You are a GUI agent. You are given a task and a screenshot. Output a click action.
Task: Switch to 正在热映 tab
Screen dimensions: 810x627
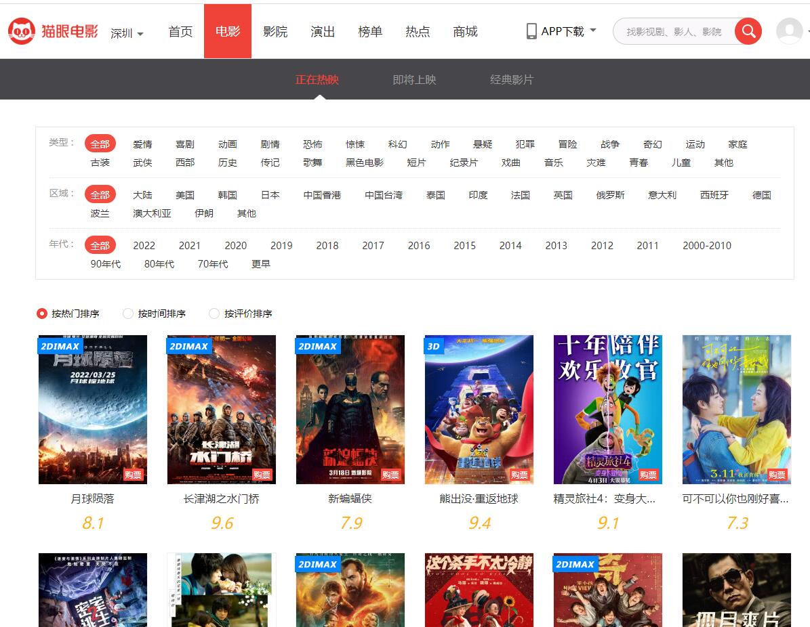pos(317,79)
